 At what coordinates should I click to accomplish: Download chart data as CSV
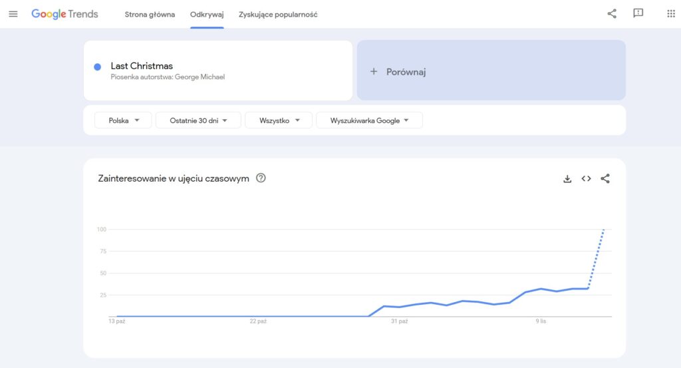click(x=567, y=178)
